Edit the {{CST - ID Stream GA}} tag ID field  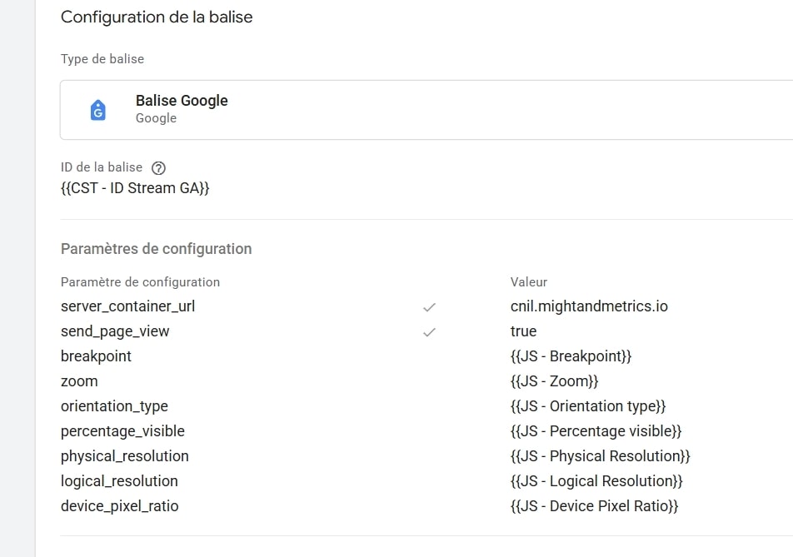pyautogui.click(x=133, y=188)
